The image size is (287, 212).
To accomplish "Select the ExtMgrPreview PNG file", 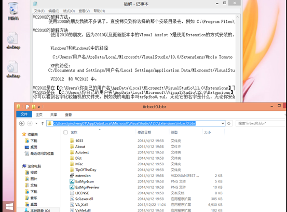I will pyautogui.click(x=85, y=187).
